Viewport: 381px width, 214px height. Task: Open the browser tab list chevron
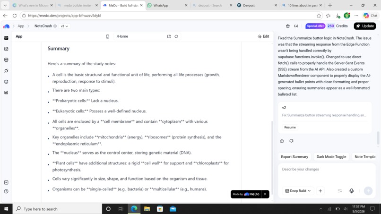(x=5, y=5)
